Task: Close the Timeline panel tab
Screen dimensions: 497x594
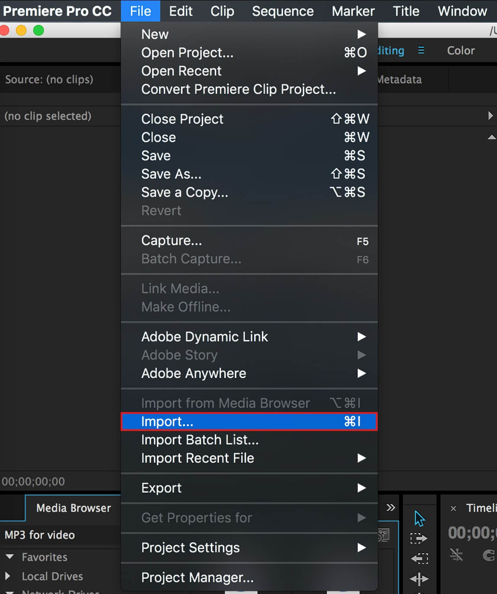Action: coord(453,508)
